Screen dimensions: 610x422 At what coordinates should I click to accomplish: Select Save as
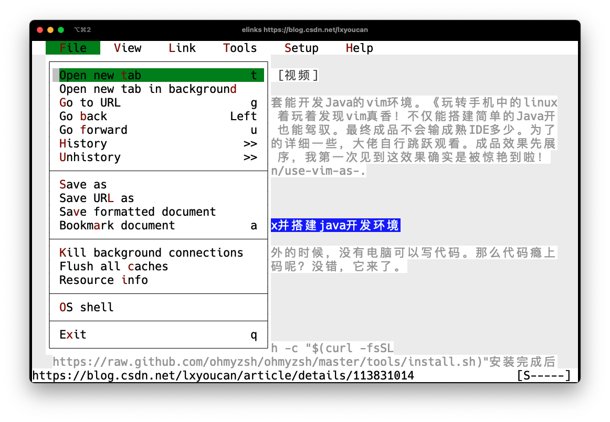159,184
